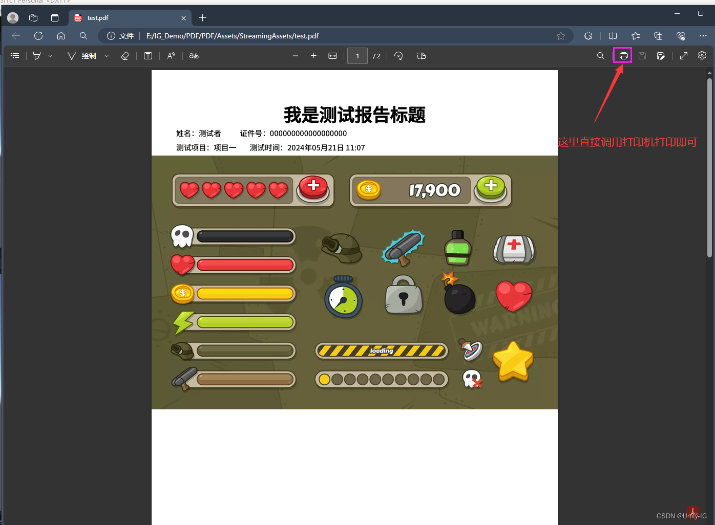Select the 绘制 draw tool
The height and width of the screenshot is (525, 715).
[x=82, y=56]
